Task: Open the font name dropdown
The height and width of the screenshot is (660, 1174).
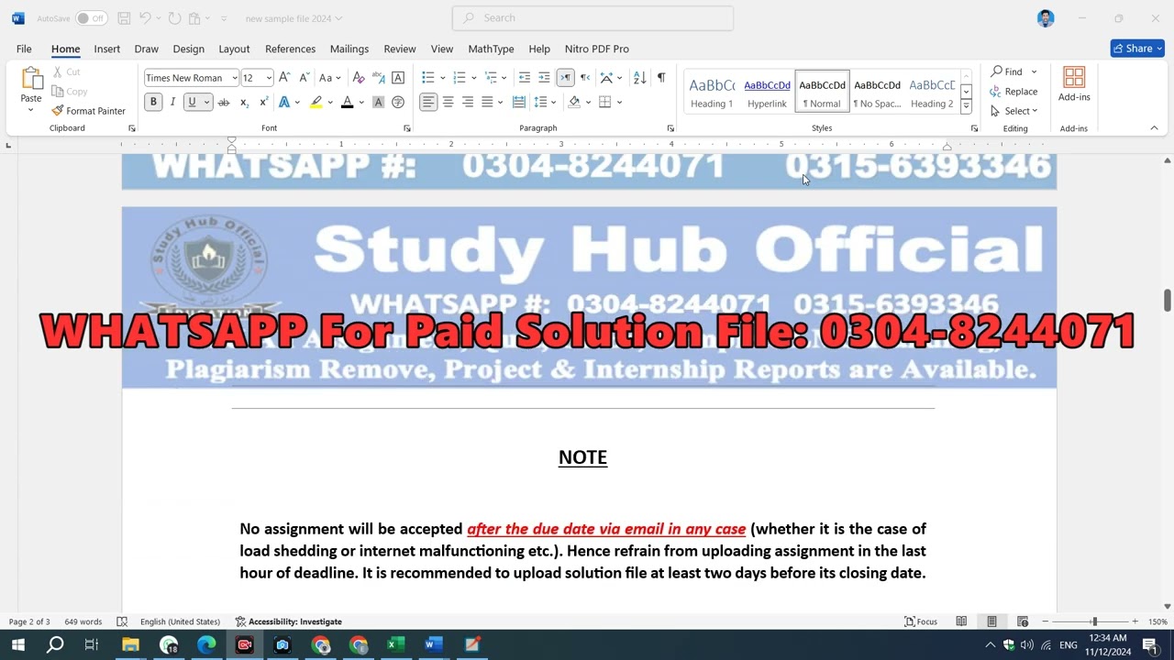Action: (x=235, y=78)
